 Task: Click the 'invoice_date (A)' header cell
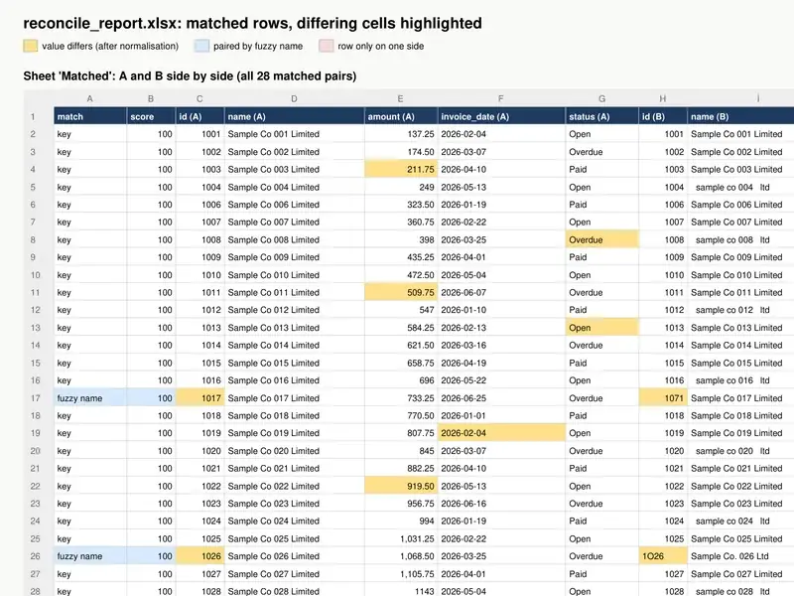click(501, 116)
